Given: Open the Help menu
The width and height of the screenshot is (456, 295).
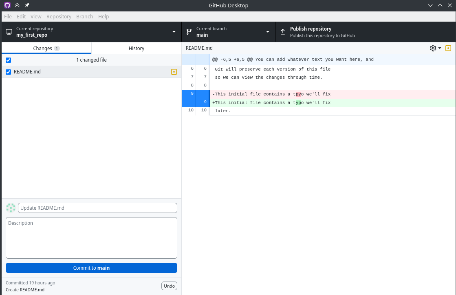Looking at the screenshot, I should (104, 17).
